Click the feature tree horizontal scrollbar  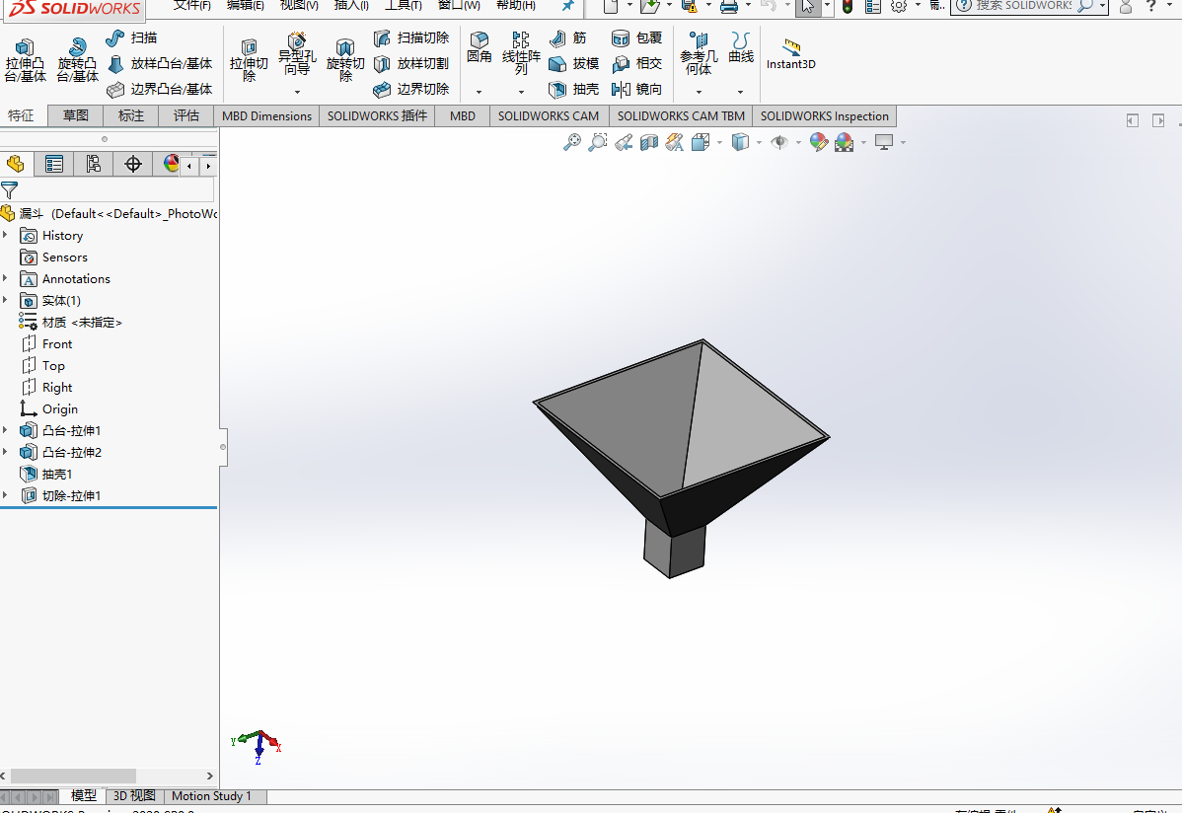[x=73, y=776]
